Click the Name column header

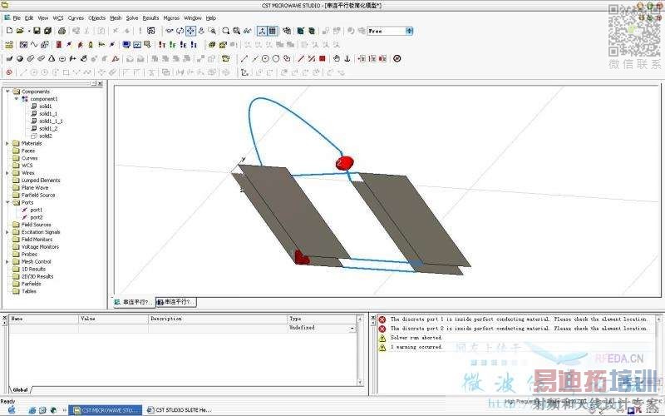point(44,319)
